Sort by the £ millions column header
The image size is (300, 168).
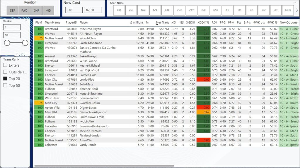click(x=137, y=22)
